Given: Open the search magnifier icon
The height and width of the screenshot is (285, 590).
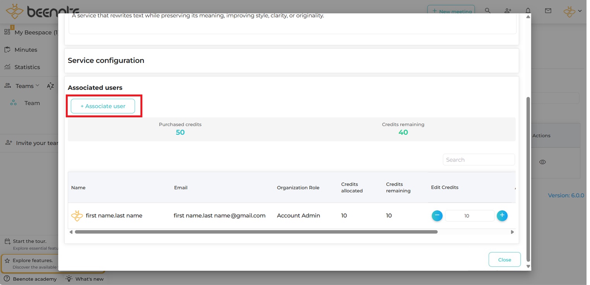Looking at the screenshot, I should pyautogui.click(x=487, y=11).
